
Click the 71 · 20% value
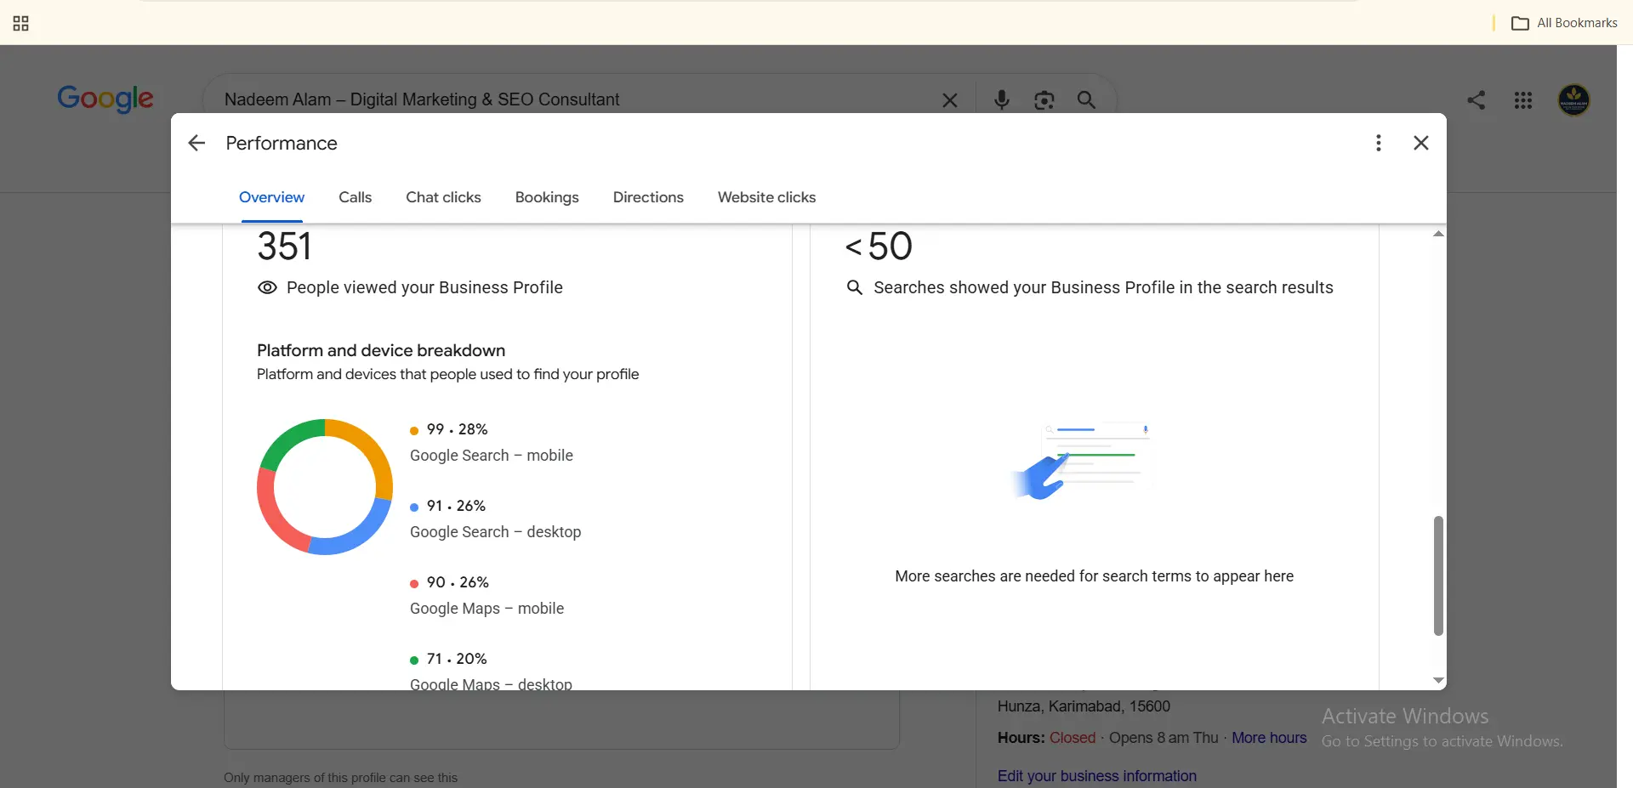click(x=457, y=659)
